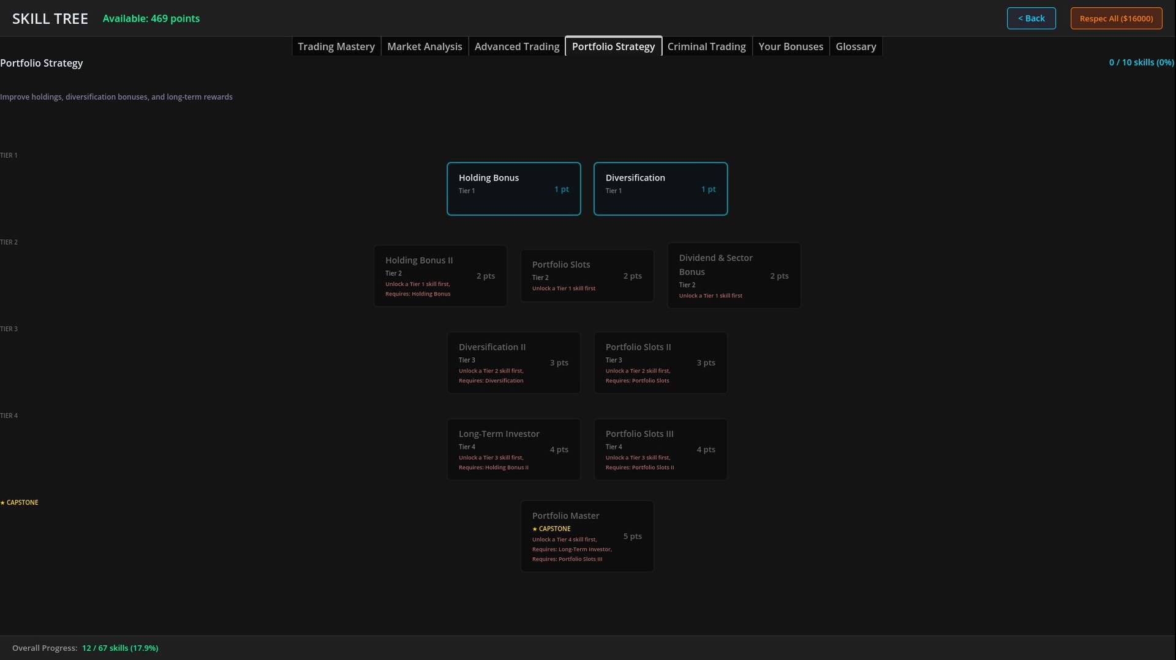
Task: Select the Portfolio Strategy tab
Action: 613,46
